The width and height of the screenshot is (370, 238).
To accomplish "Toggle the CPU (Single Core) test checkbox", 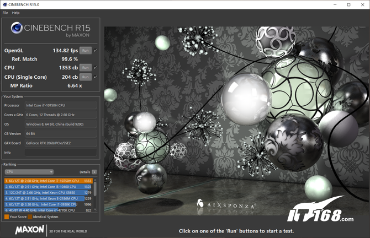I will [x=96, y=77].
